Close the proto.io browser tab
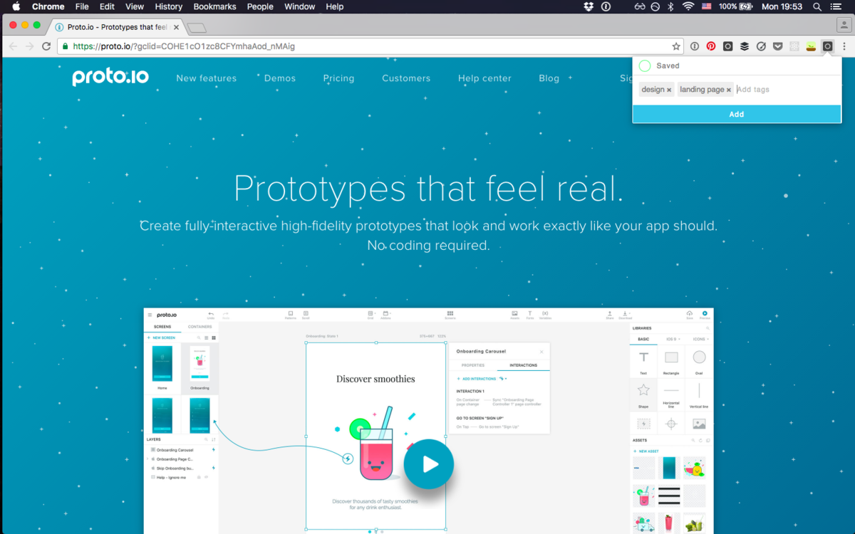 pos(176,27)
